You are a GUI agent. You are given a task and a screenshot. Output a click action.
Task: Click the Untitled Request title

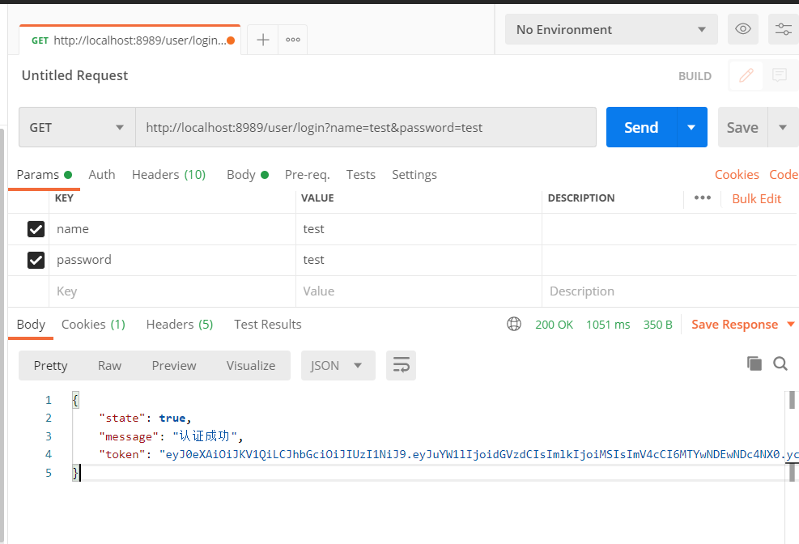pos(74,75)
